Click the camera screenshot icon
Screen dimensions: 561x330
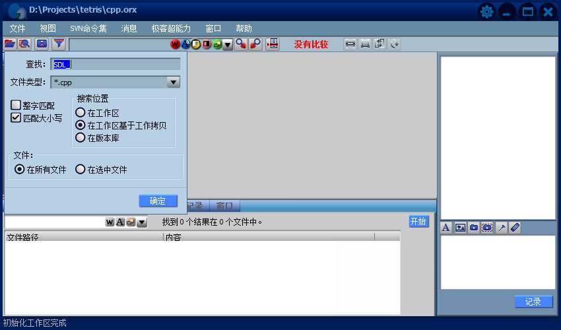coord(474,228)
